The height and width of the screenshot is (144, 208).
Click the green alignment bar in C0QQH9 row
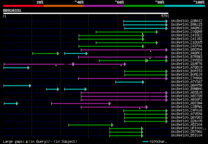point(127,32)
